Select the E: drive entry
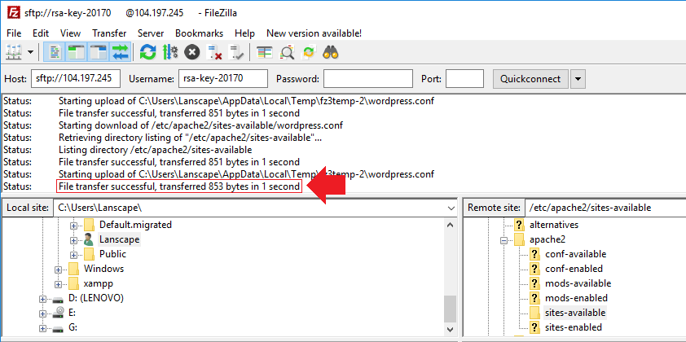Image resolution: width=686 pixels, height=342 pixels. coord(73,313)
